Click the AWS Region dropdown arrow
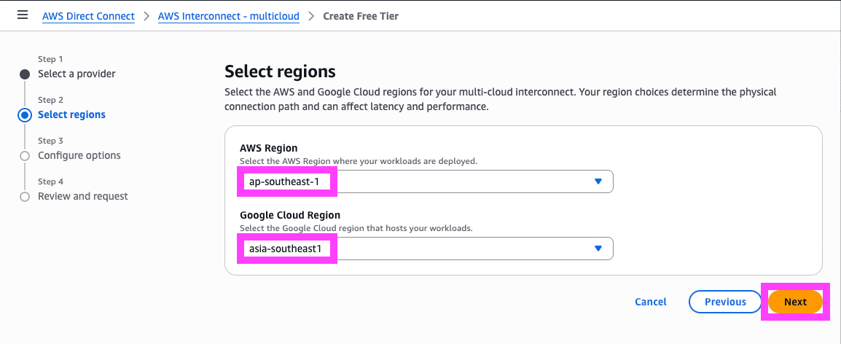Screen dimensions: 841x344 [x=598, y=181]
